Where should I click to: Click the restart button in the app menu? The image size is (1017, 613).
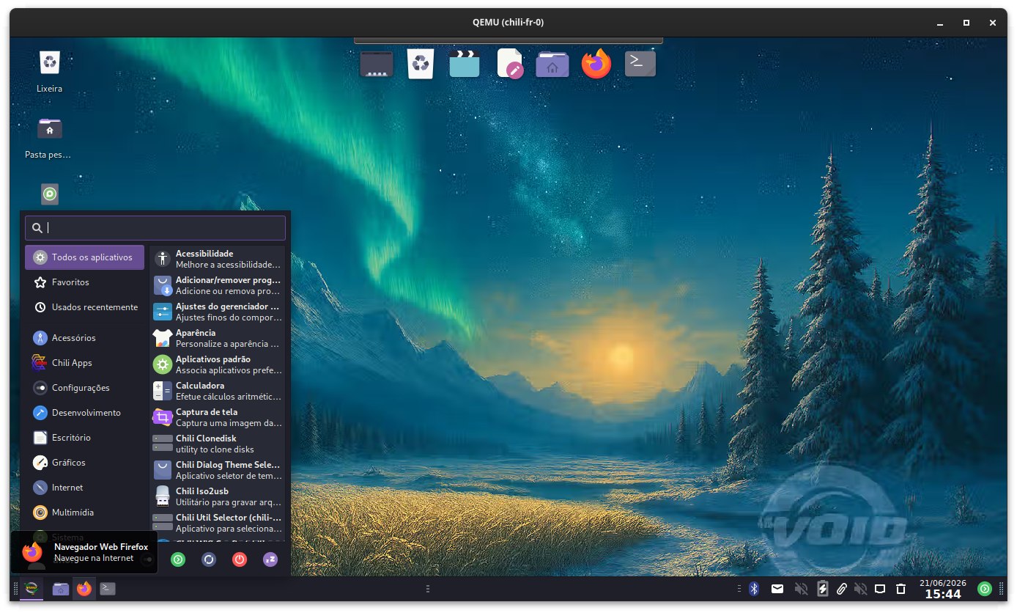[x=209, y=559]
